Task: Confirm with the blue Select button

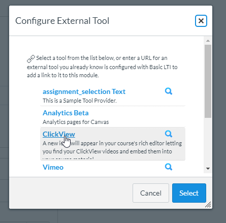Action: pos(189,193)
